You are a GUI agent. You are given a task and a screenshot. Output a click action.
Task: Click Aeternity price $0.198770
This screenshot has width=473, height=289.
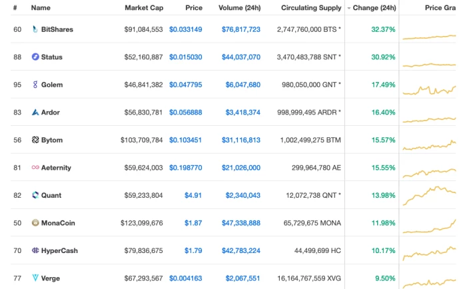[x=185, y=168]
